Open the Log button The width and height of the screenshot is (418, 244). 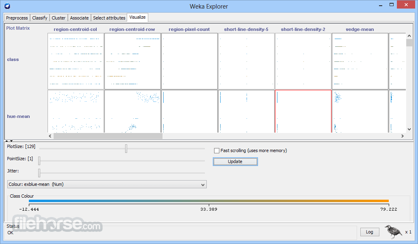(x=370, y=232)
